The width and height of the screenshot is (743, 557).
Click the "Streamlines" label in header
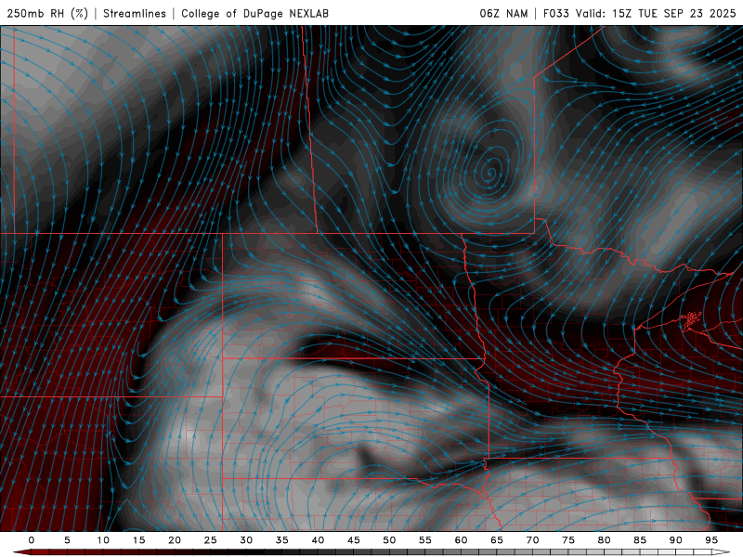(x=135, y=13)
